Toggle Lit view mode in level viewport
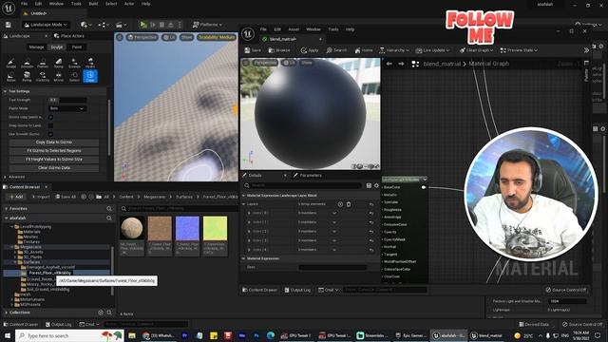 (x=169, y=37)
